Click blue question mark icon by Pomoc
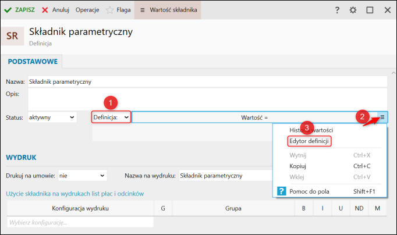The width and height of the screenshot is (397, 235). [282, 191]
